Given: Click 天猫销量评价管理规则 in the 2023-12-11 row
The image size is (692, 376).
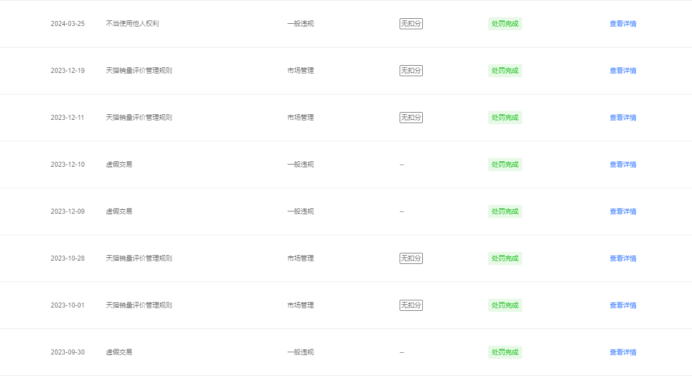Looking at the screenshot, I should 139,118.
